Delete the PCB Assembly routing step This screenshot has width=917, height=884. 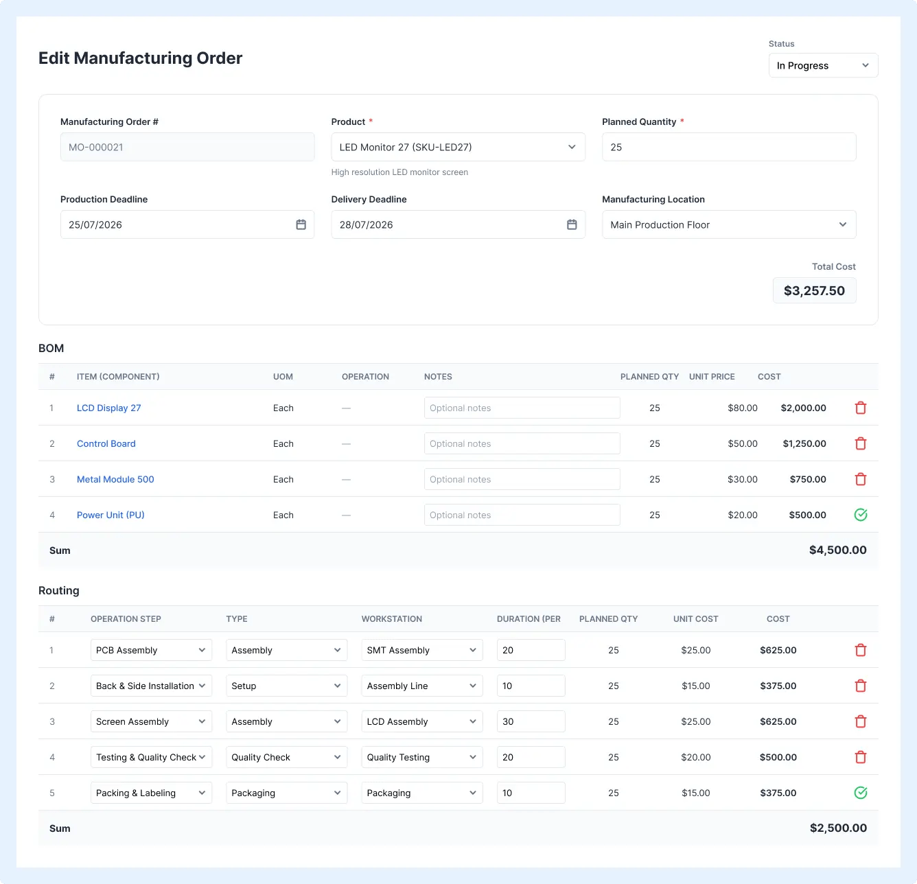coord(860,650)
